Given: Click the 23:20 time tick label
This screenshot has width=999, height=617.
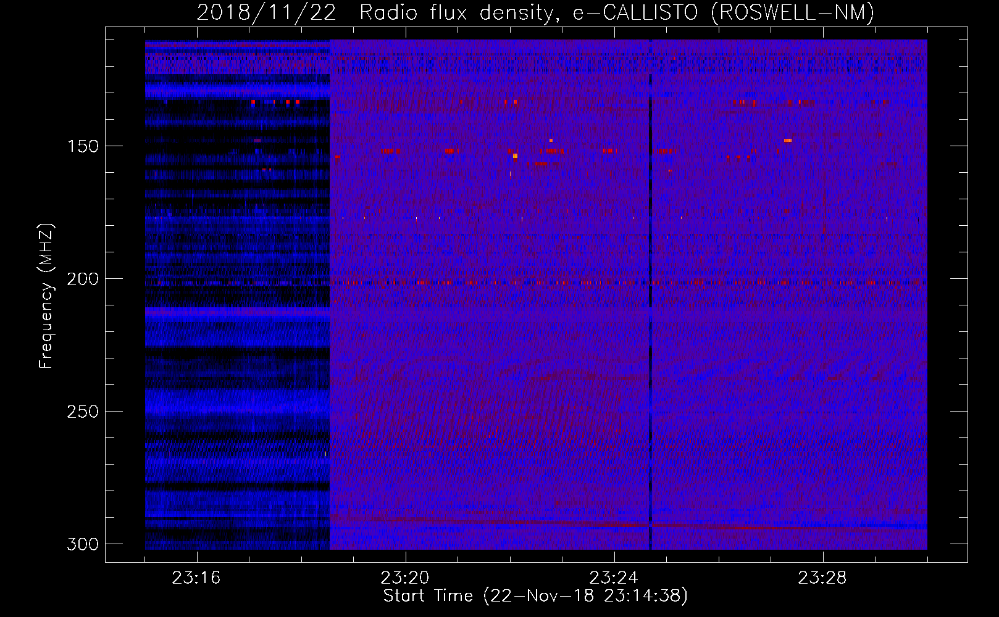Looking at the screenshot, I should (405, 578).
